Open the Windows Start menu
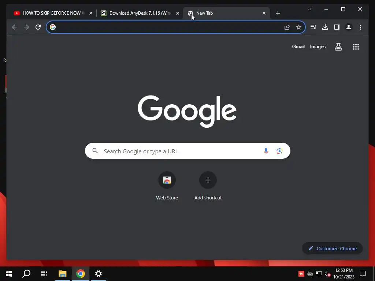375x281 pixels. tap(9, 273)
